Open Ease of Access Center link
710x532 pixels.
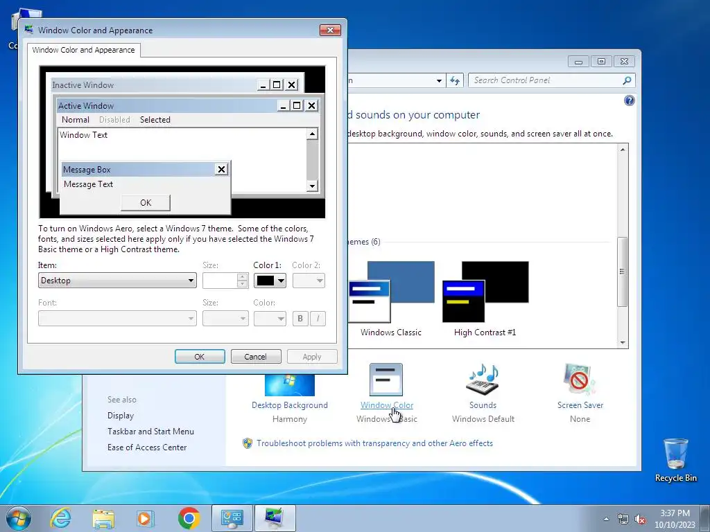point(147,447)
